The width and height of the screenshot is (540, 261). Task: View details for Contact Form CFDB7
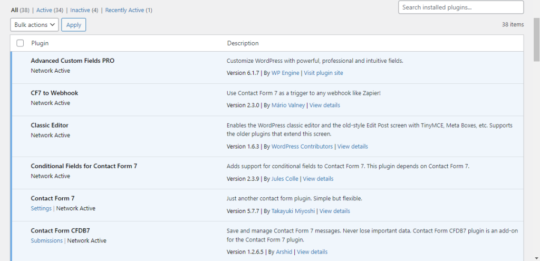point(312,252)
